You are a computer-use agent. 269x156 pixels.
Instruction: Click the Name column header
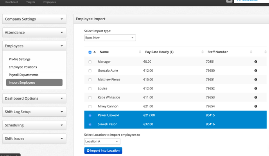104,52
